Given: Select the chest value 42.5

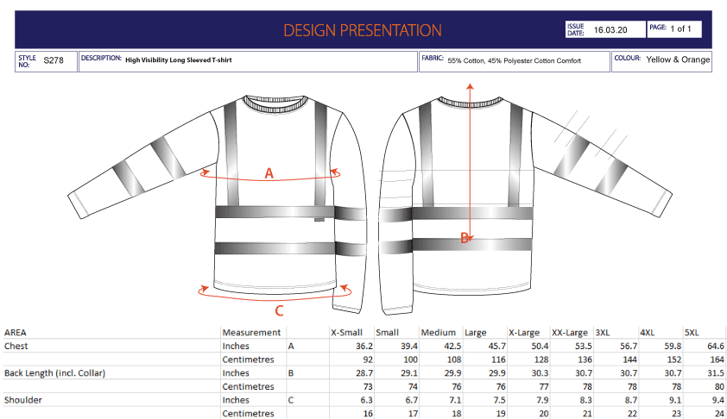Looking at the screenshot, I should [x=452, y=346].
